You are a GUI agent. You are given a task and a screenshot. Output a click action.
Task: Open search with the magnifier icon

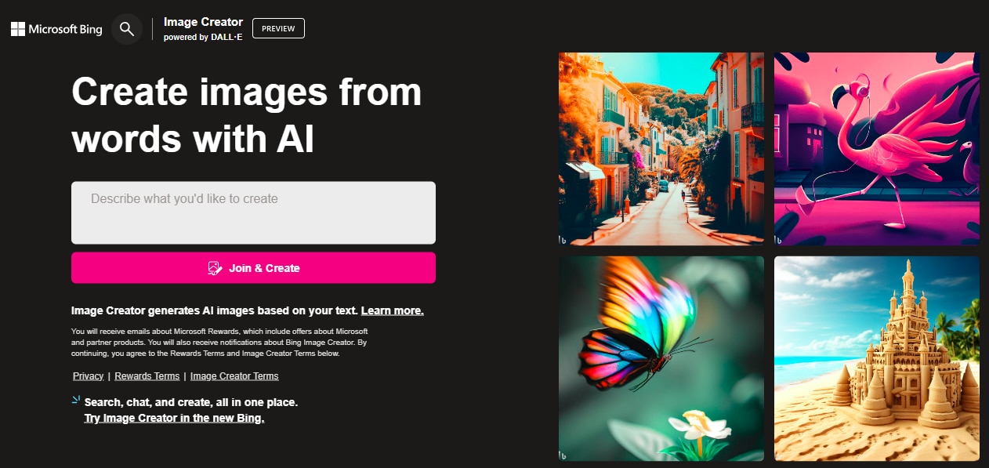click(x=127, y=29)
